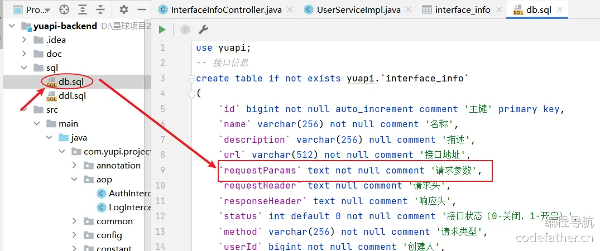Click the `id` bigint primary key line

tap(392, 109)
